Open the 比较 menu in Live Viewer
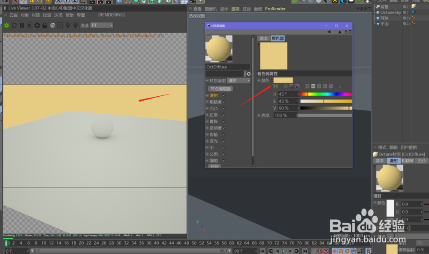The height and width of the screenshot is (254, 429). pos(47,15)
